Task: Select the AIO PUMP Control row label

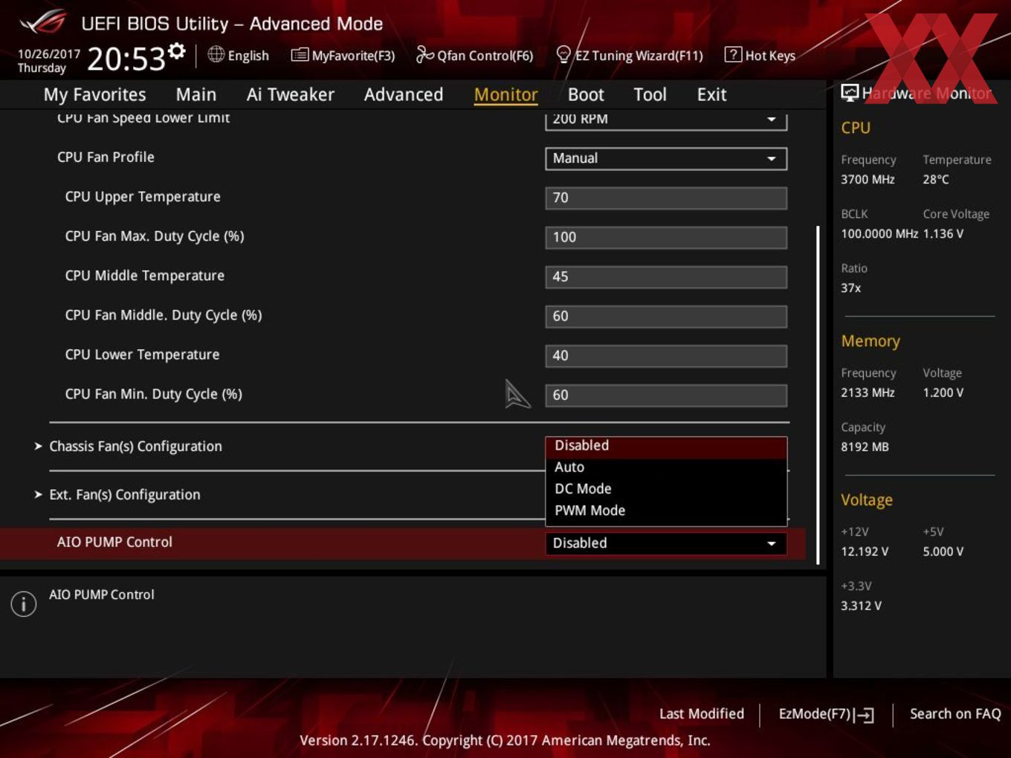Action: [x=114, y=542]
